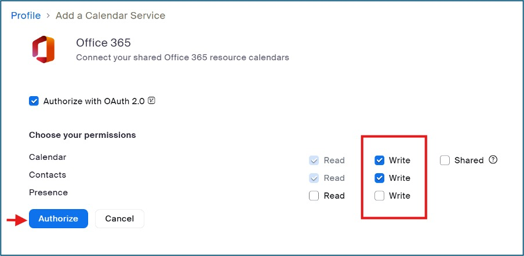Uncheck Authorize with OAuth 2.0 checkbox
Image resolution: width=524 pixels, height=256 pixels.
tap(34, 101)
